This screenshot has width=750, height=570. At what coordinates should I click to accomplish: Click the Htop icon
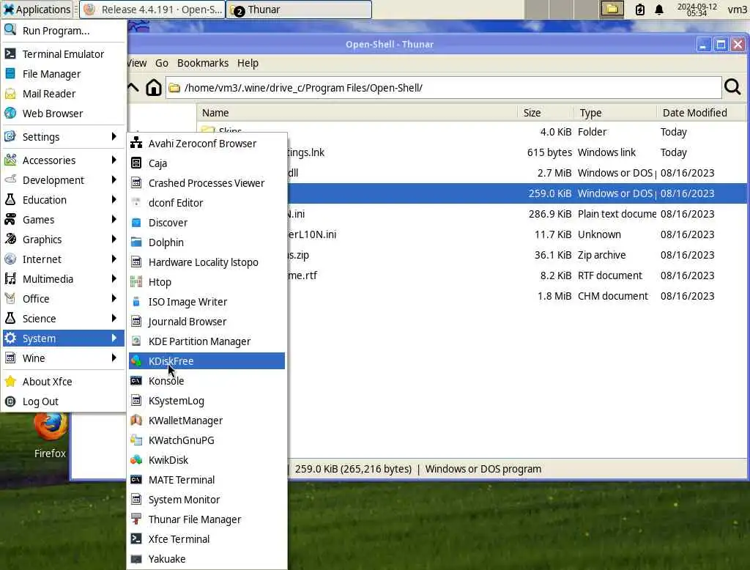[x=136, y=281]
